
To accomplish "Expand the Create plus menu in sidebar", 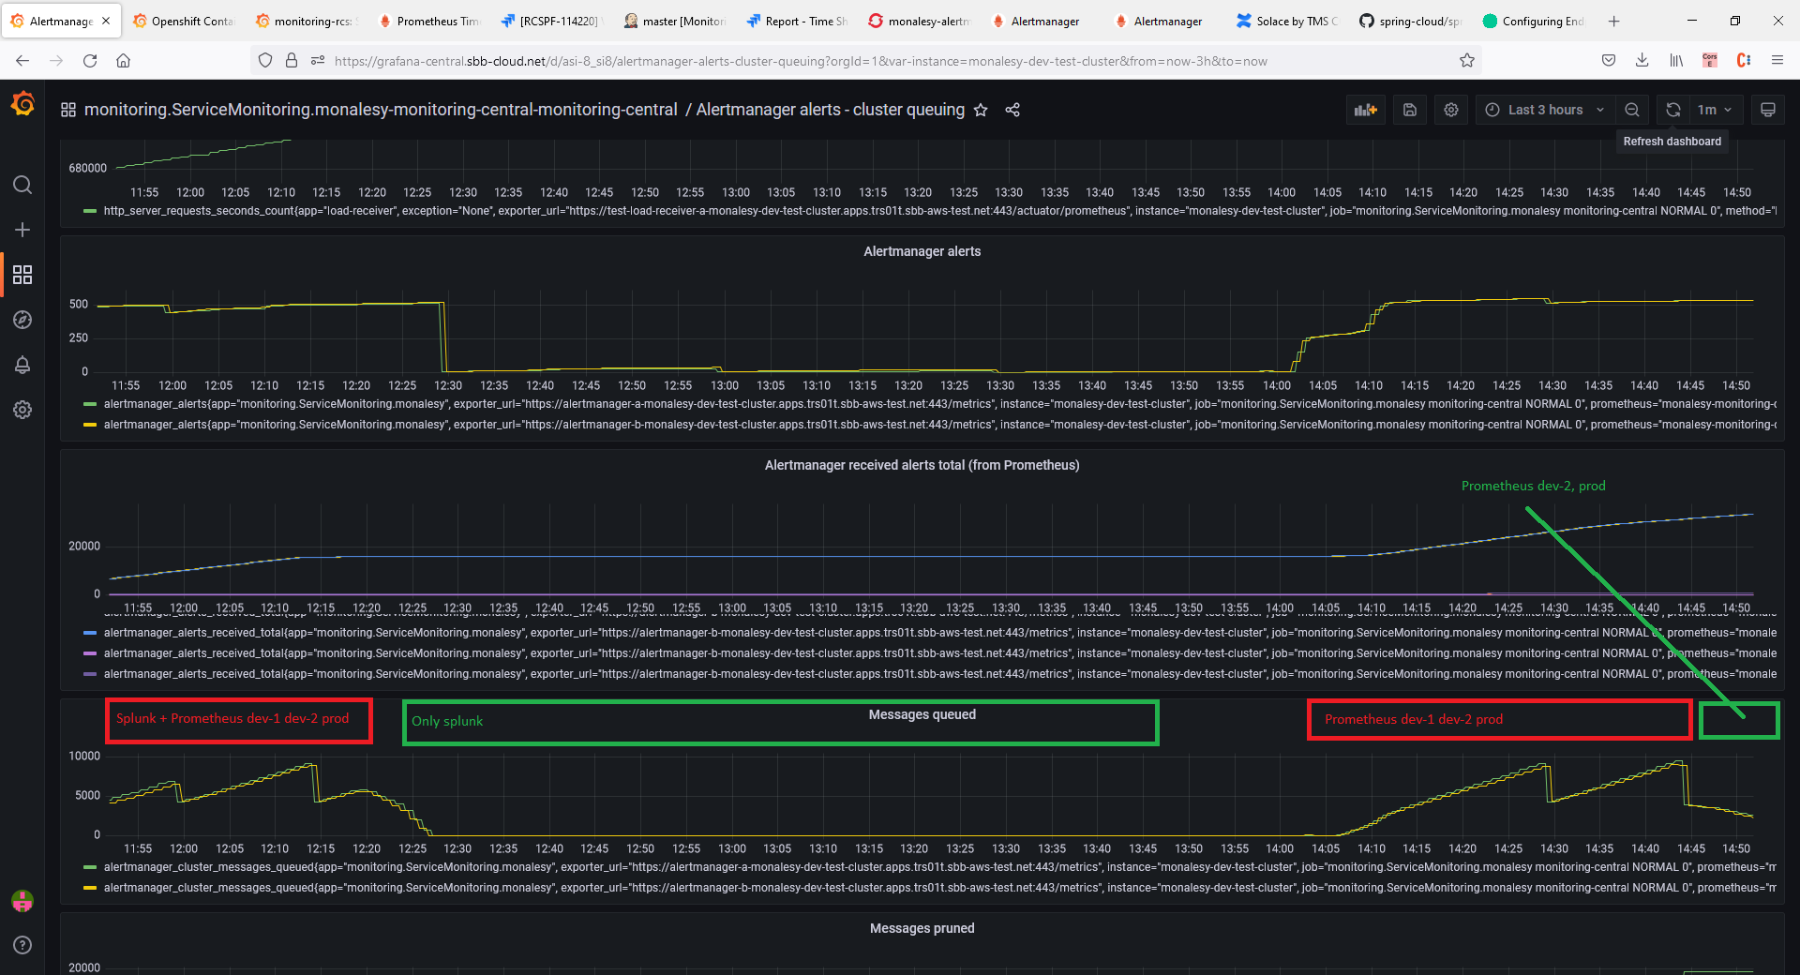I will (x=22, y=230).
